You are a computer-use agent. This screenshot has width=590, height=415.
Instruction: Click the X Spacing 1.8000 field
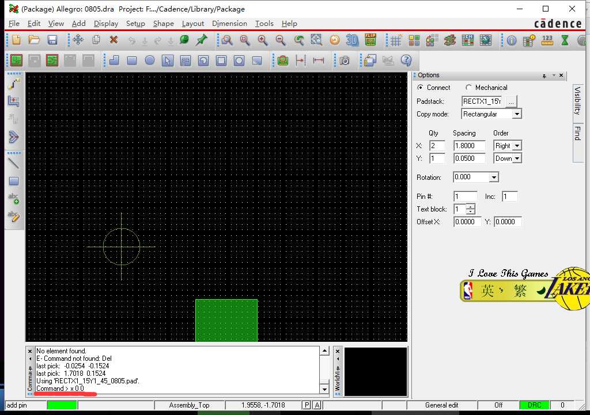[469, 146]
